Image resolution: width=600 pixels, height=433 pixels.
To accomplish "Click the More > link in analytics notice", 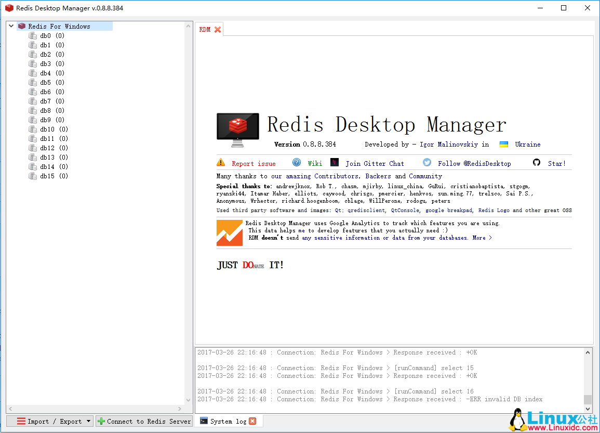I will tap(482, 238).
